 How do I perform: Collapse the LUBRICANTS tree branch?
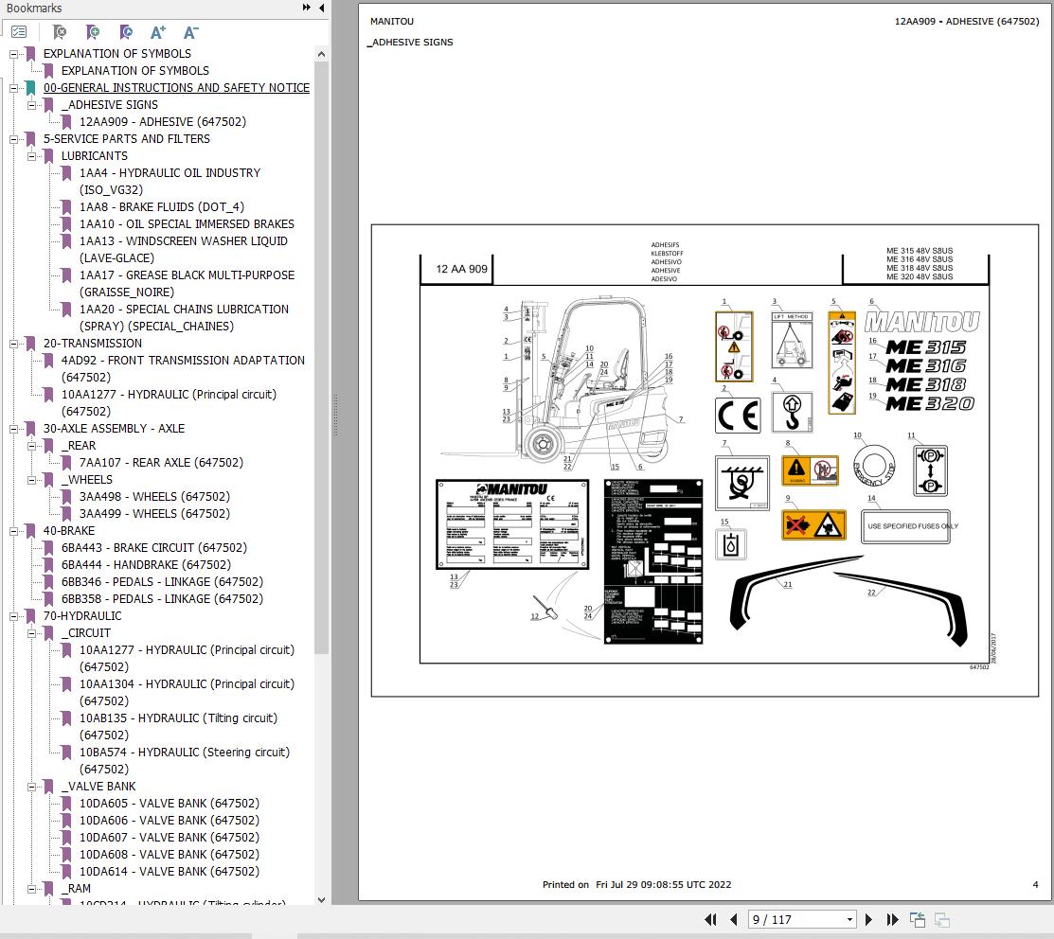(x=31, y=156)
